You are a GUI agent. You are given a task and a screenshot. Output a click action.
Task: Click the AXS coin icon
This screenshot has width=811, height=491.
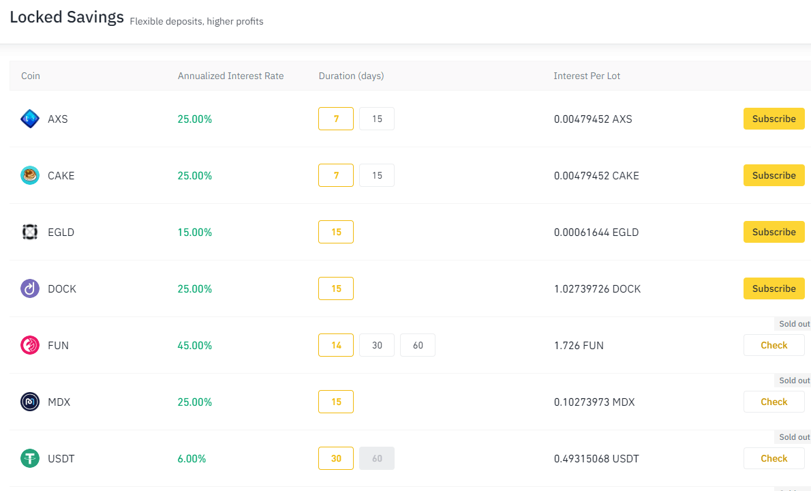click(30, 118)
